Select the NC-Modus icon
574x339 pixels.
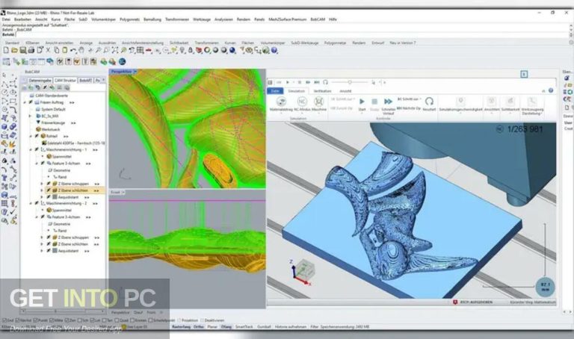(x=303, y=102)
